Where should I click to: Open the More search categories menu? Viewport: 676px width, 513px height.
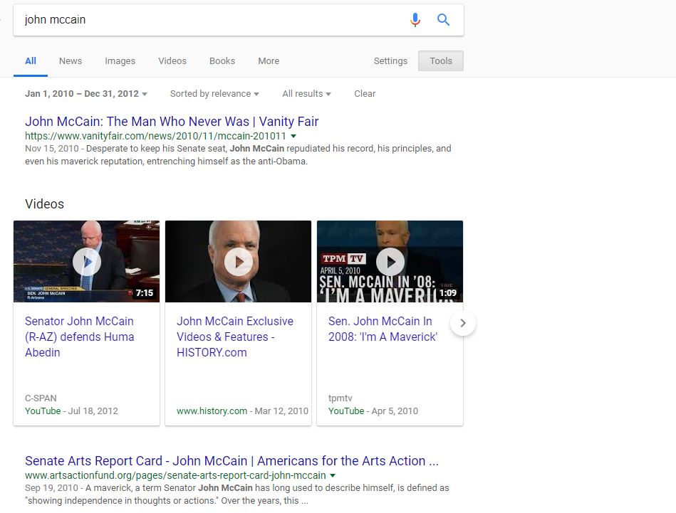coord(269,61)
